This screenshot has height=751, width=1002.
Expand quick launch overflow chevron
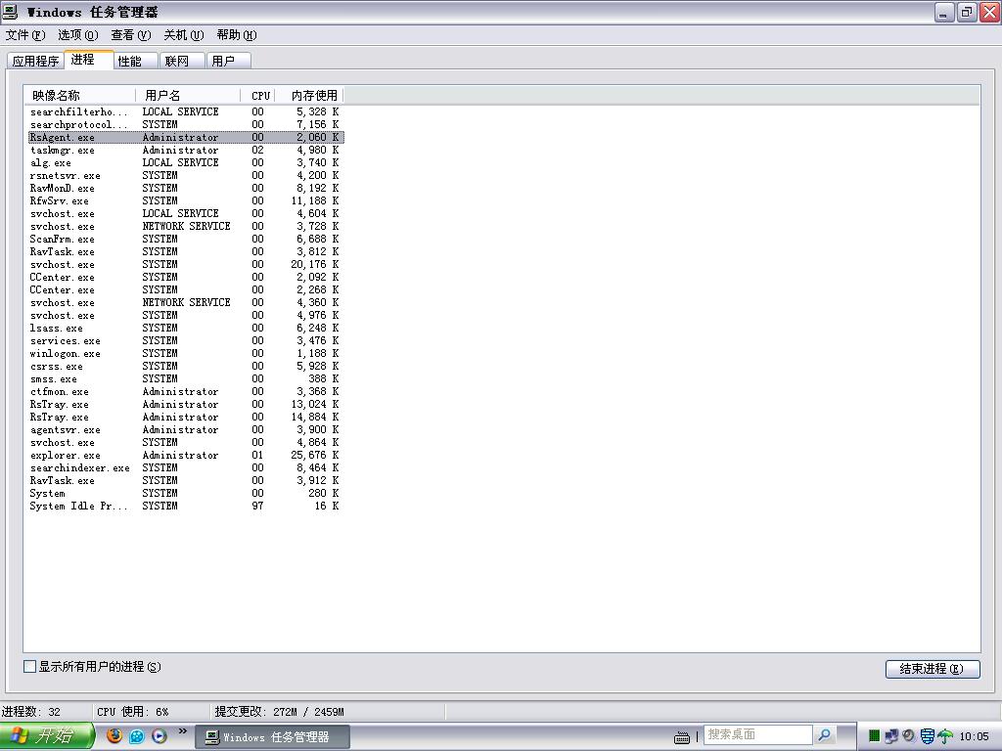(x=183, y=731)
